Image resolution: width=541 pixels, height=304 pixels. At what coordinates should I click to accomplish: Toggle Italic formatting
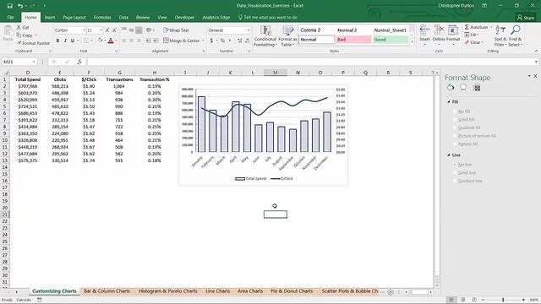pos(65,41)
